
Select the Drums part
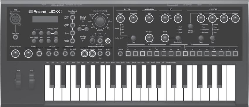pos(73,33)
